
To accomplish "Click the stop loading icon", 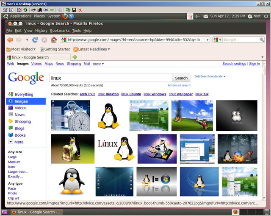I will (x=44, y=40).
